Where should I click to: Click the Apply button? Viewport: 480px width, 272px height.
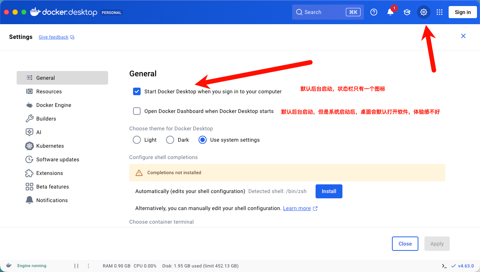437,244
